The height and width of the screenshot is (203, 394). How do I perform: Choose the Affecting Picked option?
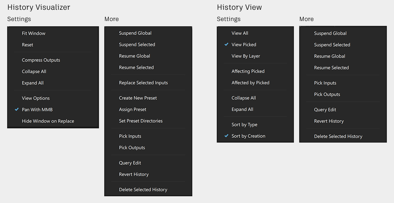(248, 71)
